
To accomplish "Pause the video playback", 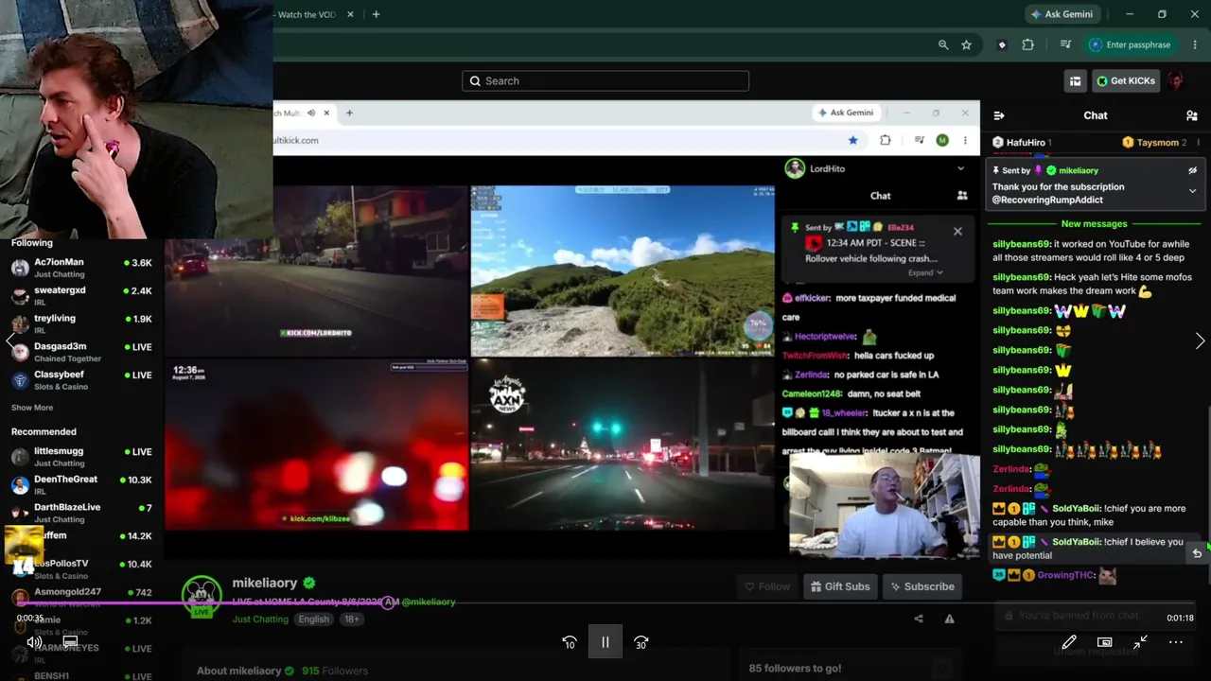I will click(x=605, y=642).
